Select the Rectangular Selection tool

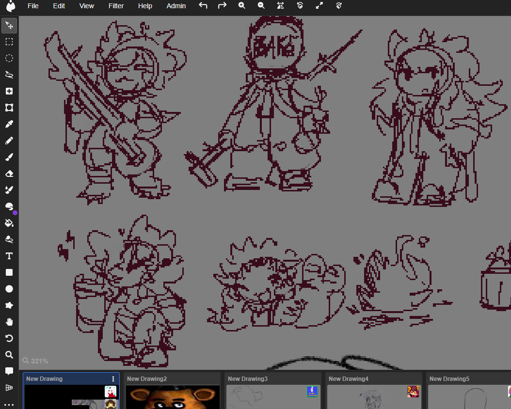point(9,42)
